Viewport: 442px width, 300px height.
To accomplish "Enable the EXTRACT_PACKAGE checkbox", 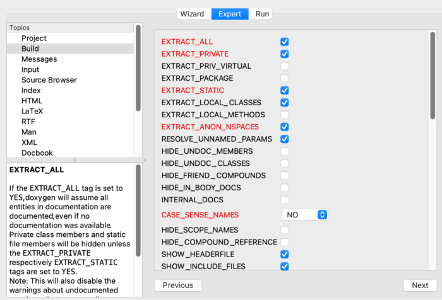I will pyautogui.click(x=285, y=78).
